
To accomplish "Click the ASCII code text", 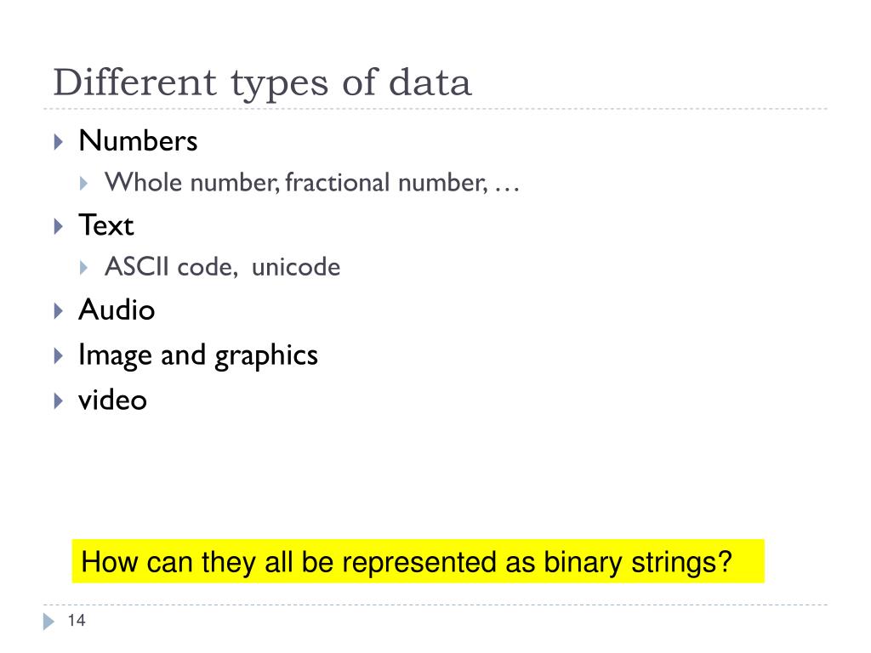I will pyautogui.click(x=172, y=266).
